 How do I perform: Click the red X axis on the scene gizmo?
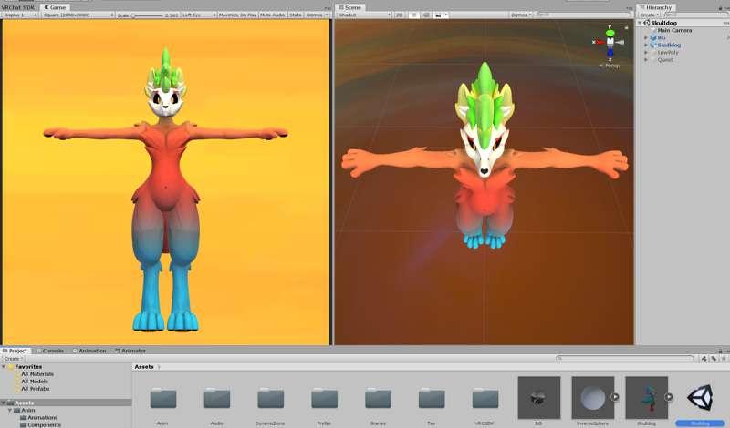coord(600,42)
